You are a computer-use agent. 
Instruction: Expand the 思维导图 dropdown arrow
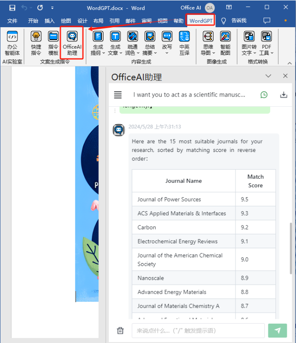pyautogui.click(x=214, y=53)
